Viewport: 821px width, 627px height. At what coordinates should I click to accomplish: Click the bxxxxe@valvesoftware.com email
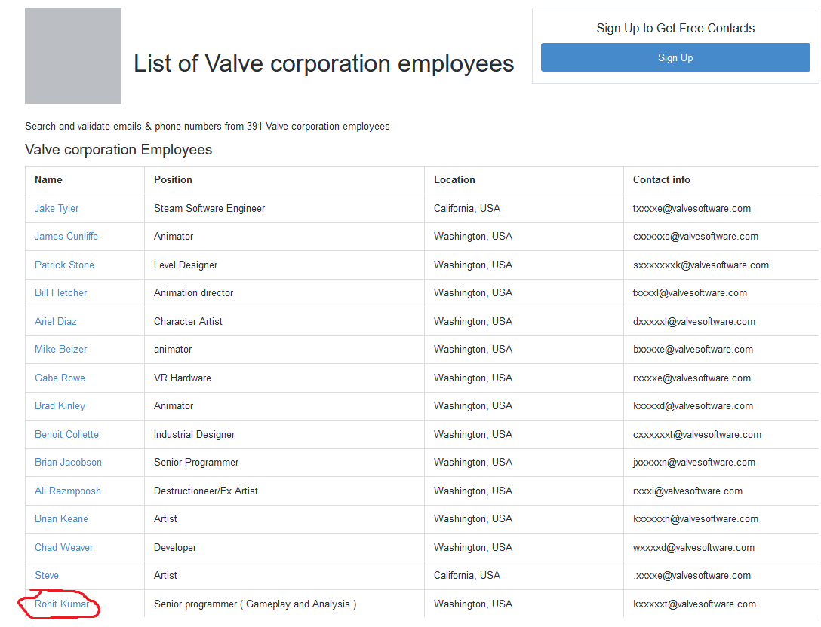click(693, 350)
